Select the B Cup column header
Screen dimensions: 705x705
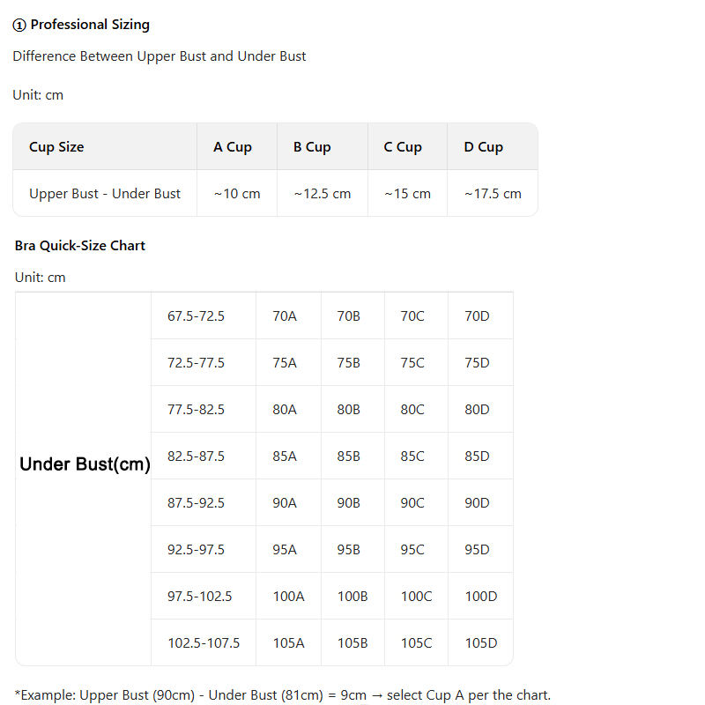312,147
